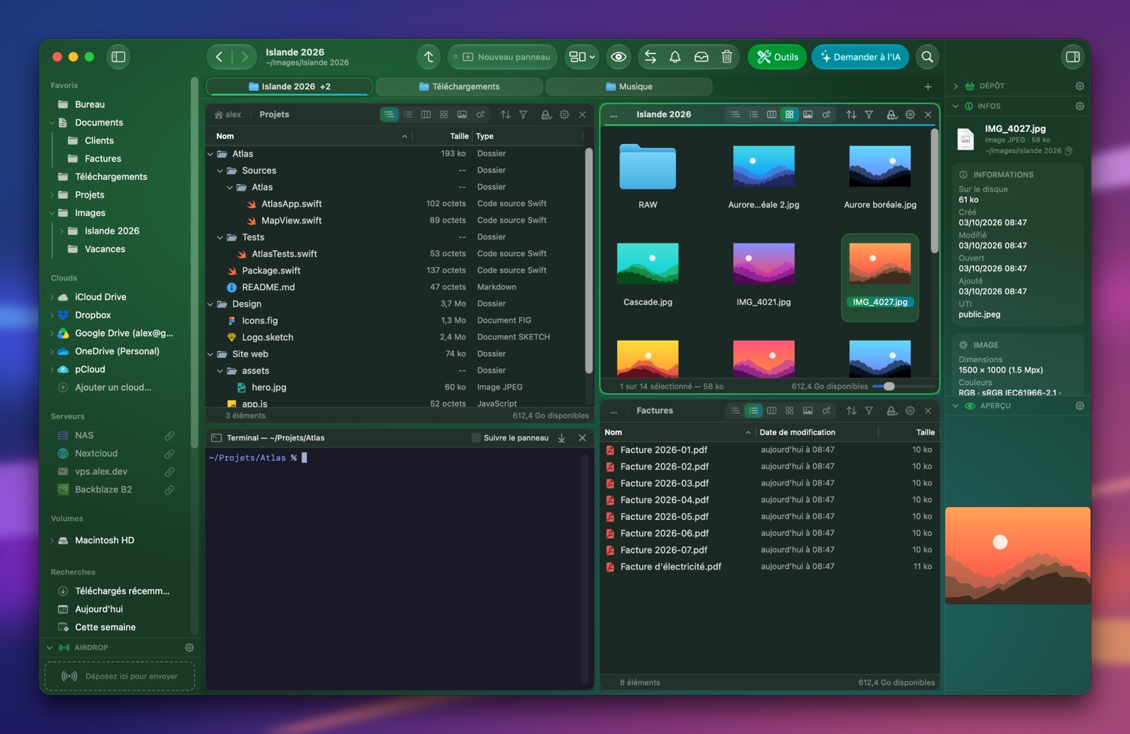Open the Outils menu button
1130x734 pixels.
click(777, 57)
